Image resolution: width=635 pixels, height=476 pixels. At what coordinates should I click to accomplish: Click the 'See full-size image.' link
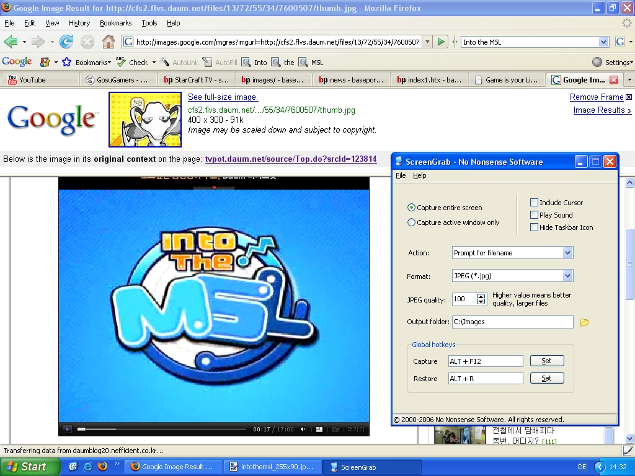(x=223, y=97)
